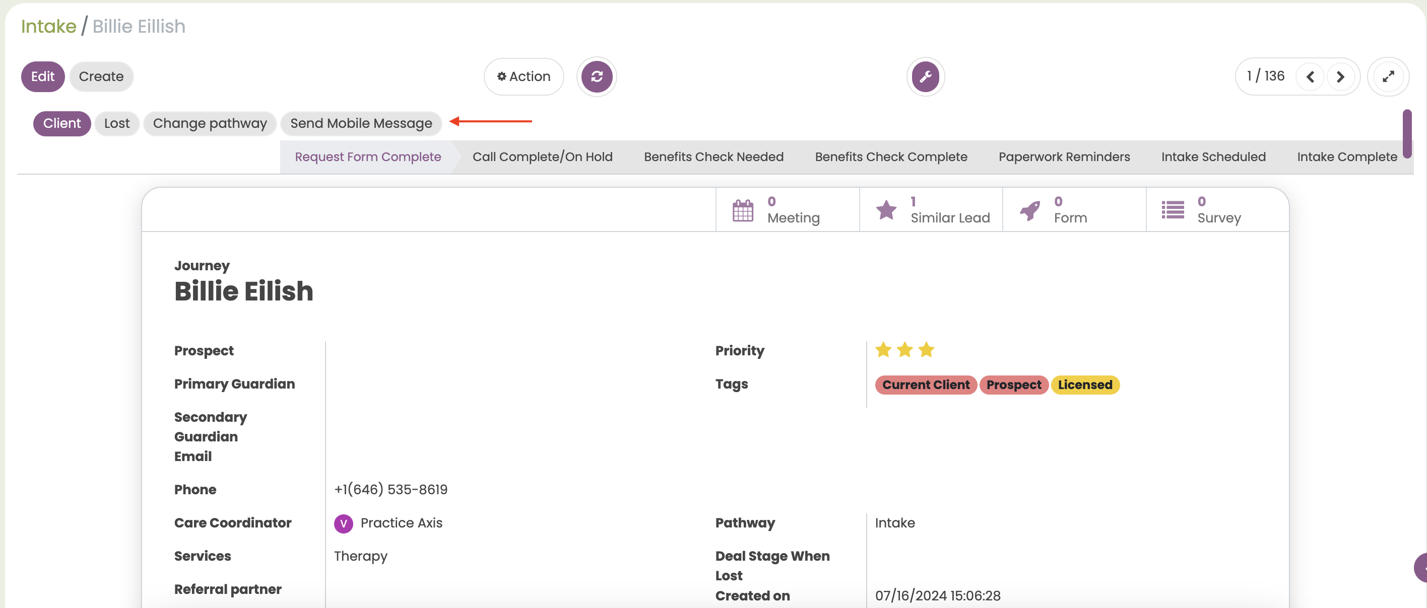Open the wrench settings icon button

click(925, 77)
